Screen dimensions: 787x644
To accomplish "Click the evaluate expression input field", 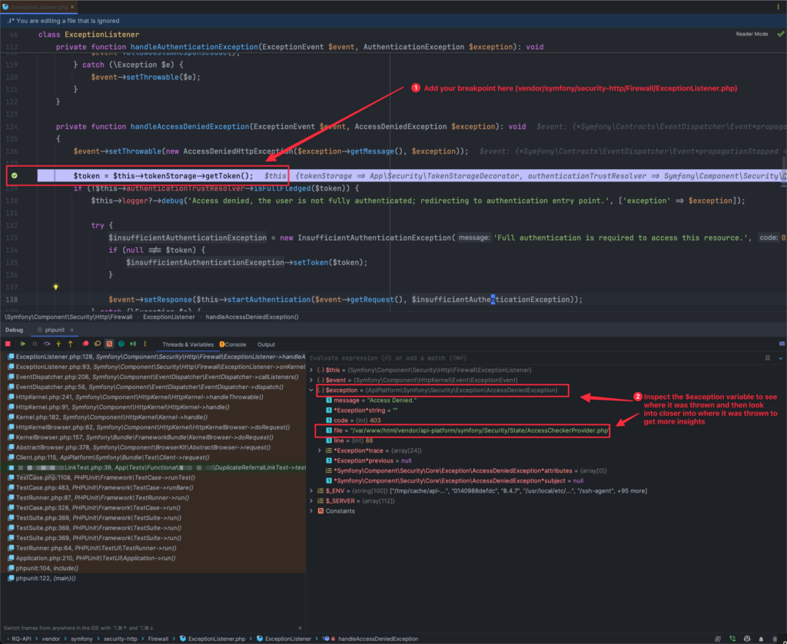I will click(x=535, y=358).
